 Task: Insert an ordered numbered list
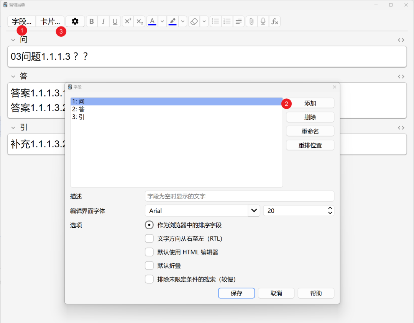pyautogui.click(x=227, y=21)
